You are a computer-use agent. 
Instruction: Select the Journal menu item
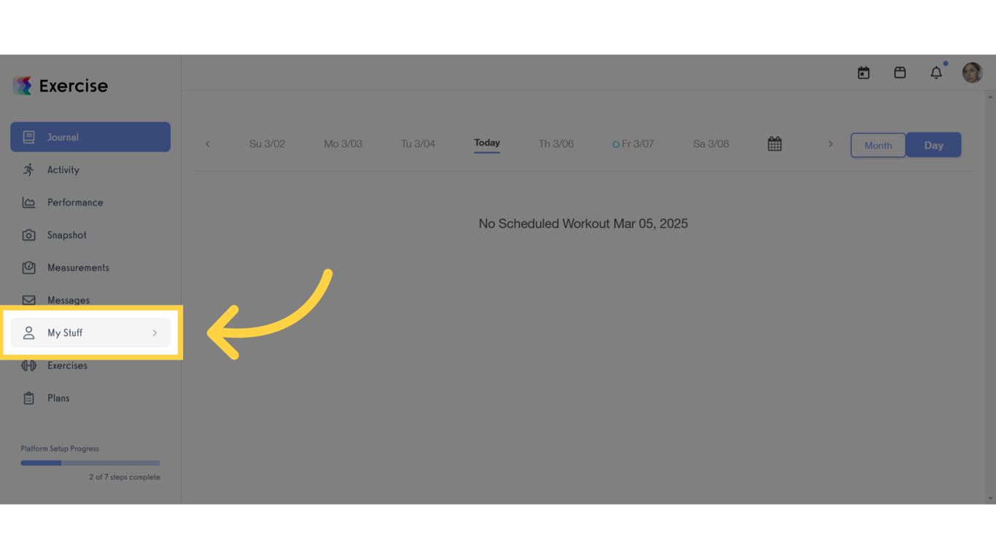coord(90,137)
